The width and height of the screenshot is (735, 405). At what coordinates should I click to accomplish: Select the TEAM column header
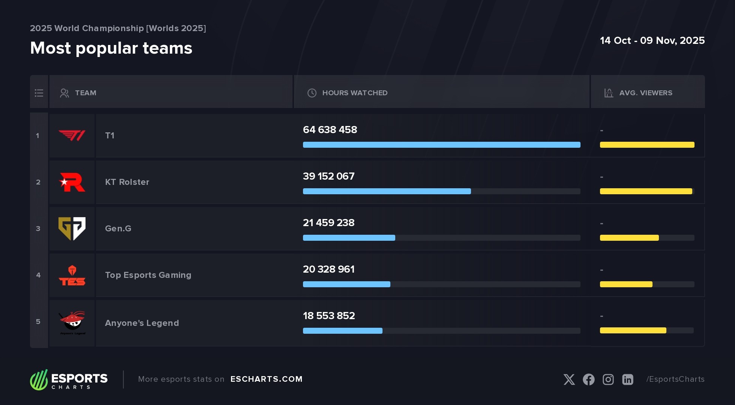(85, 93)
